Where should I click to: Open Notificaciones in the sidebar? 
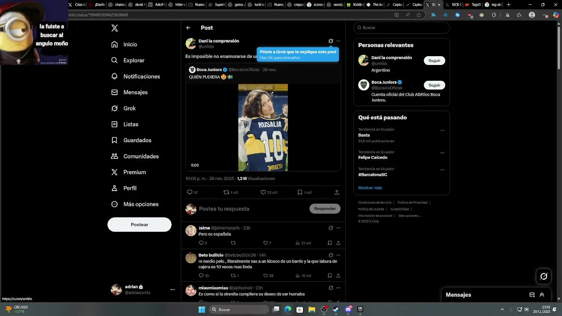[136, 76]
